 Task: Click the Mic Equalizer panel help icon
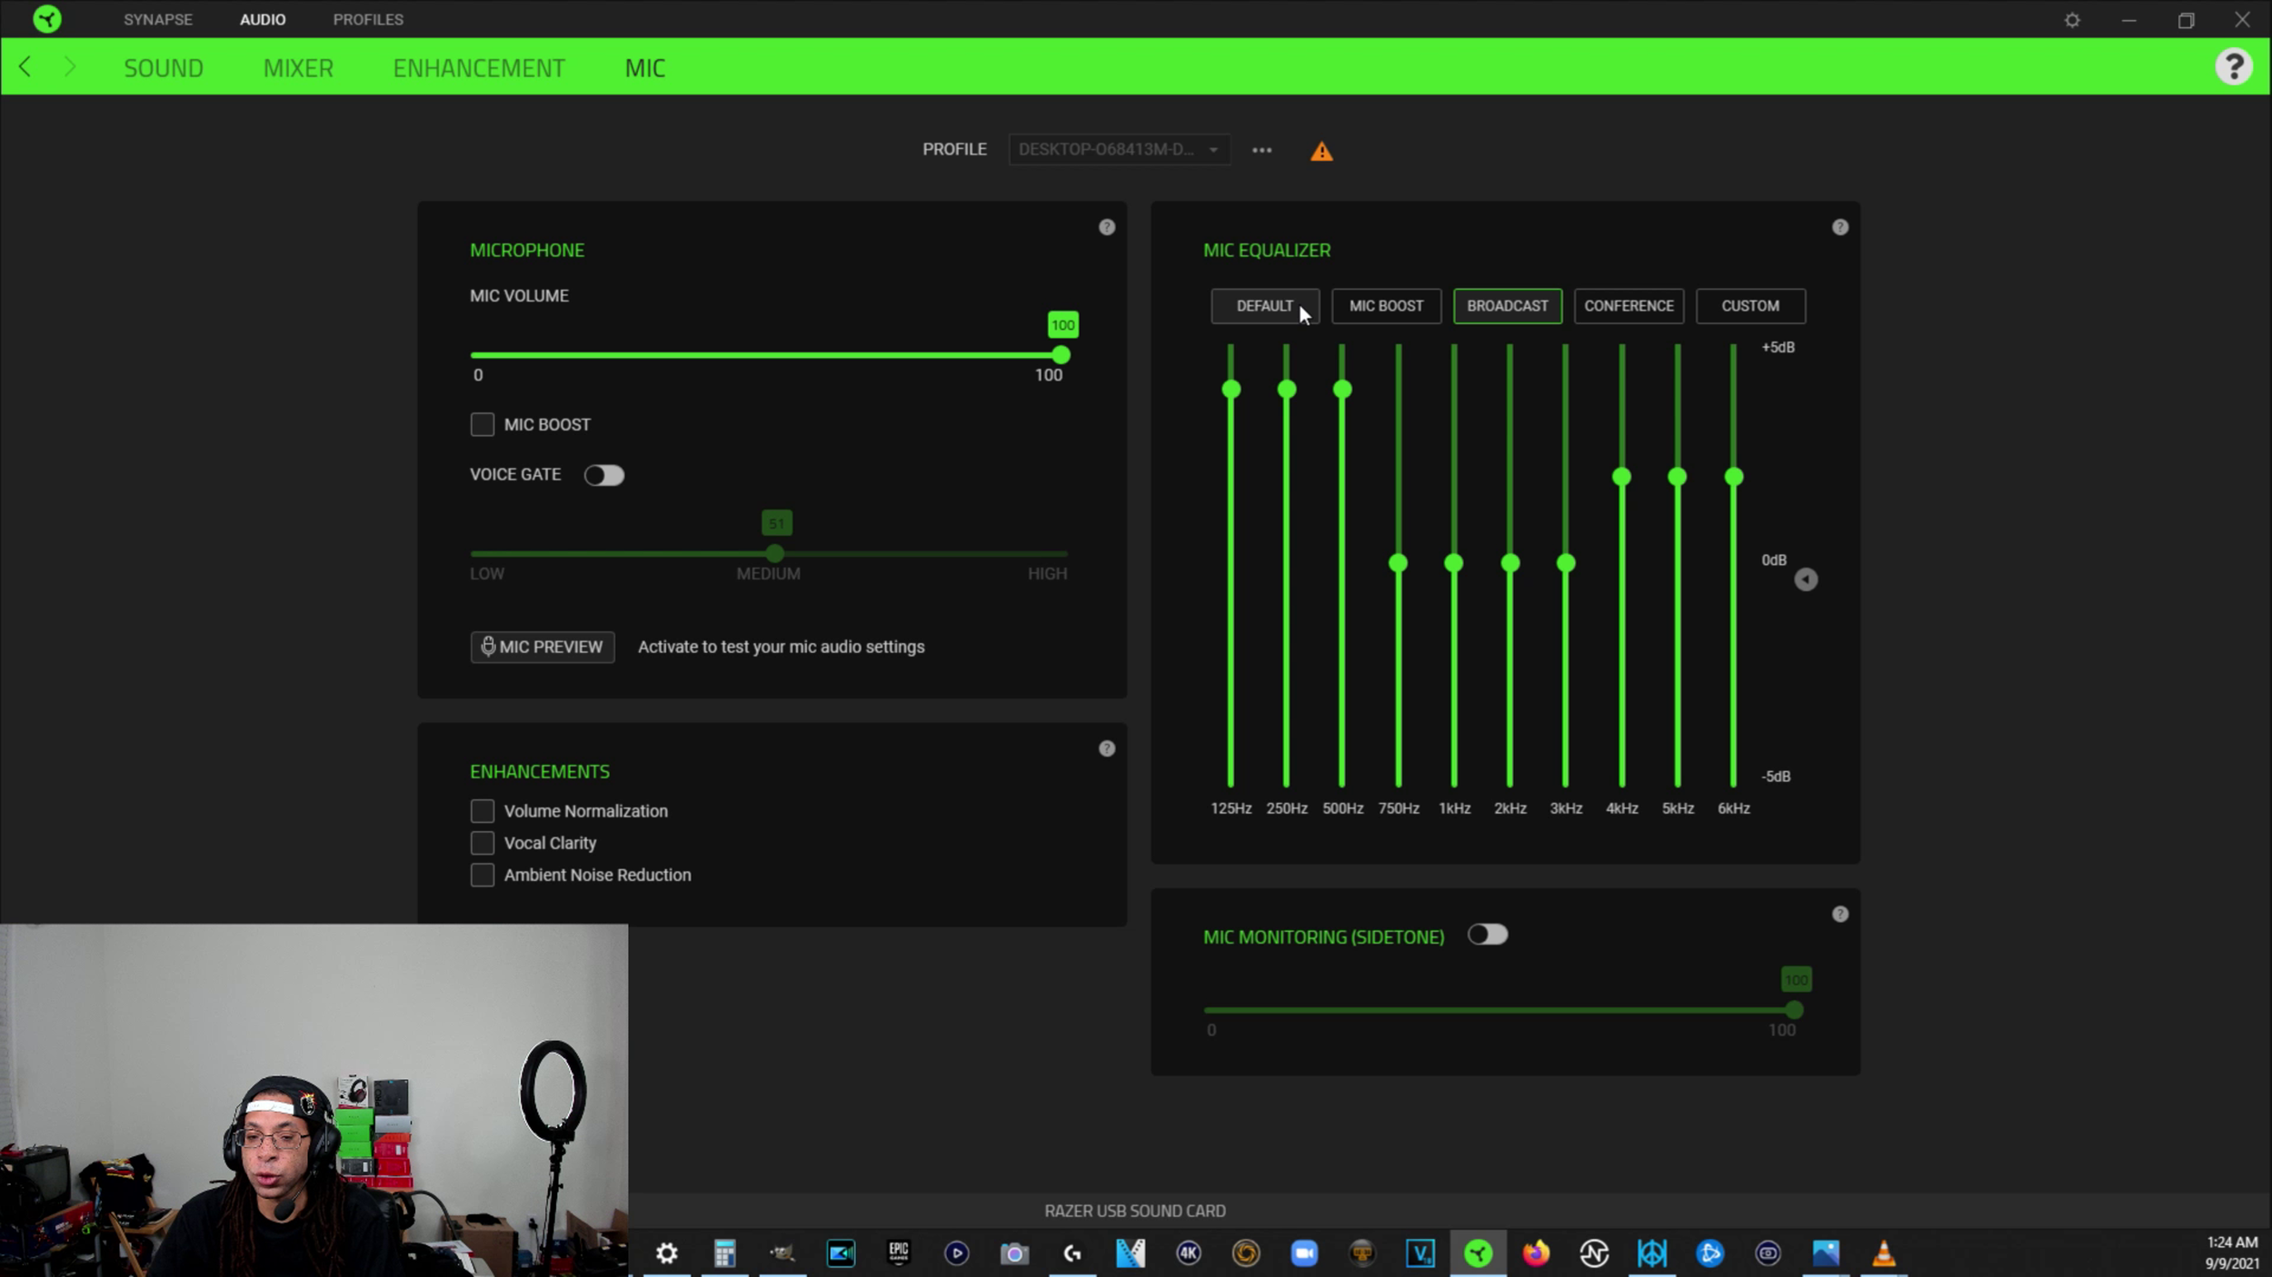pyautogui.click(x=1839, y=227)
